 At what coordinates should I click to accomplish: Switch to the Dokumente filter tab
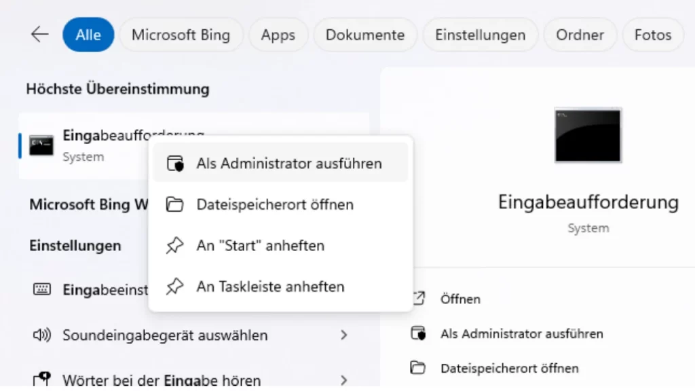coord(364,35)
